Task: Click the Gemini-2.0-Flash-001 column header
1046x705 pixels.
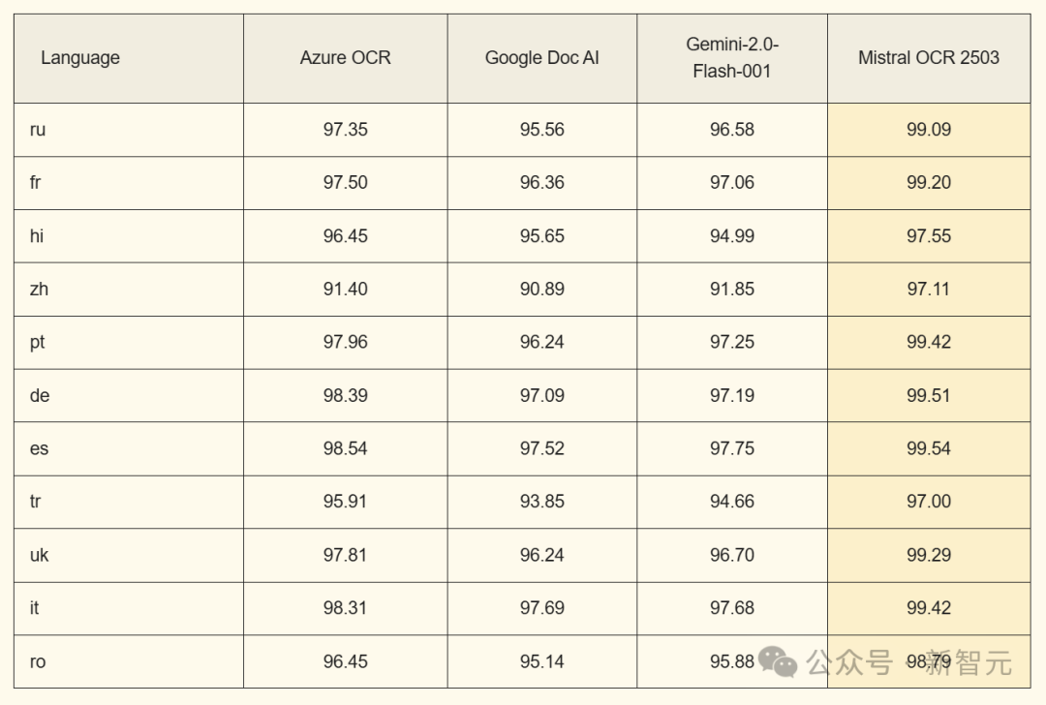Action: 732,58
